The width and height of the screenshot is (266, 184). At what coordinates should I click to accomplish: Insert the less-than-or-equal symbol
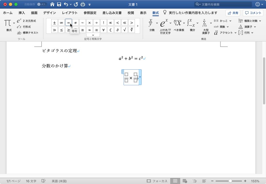pyautogui.click(x=62, y=30)
